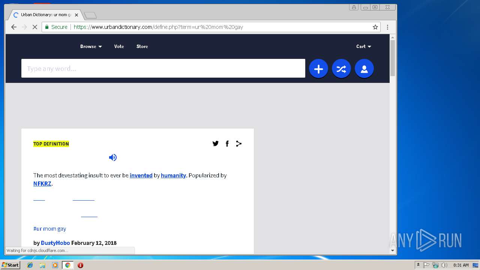Open Internet Explorer from taskbar
Screen dimensions: 480x270
(30, 265)
